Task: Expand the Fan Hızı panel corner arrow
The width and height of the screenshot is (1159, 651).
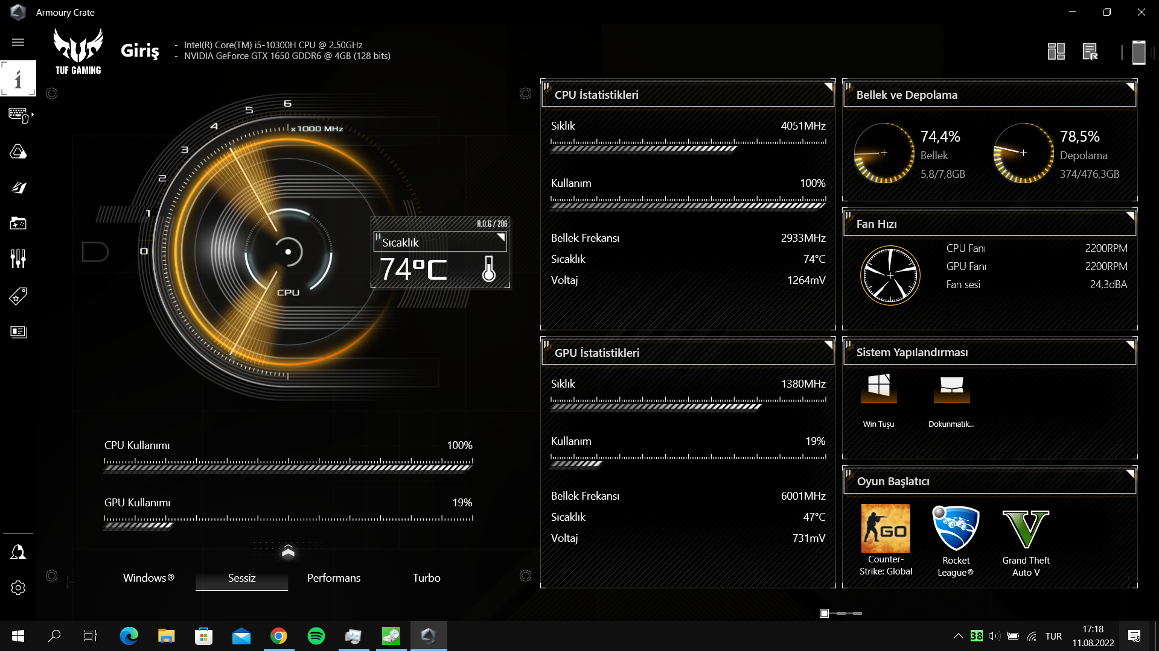Action: pyautogui.click(x=1131, y=216)
